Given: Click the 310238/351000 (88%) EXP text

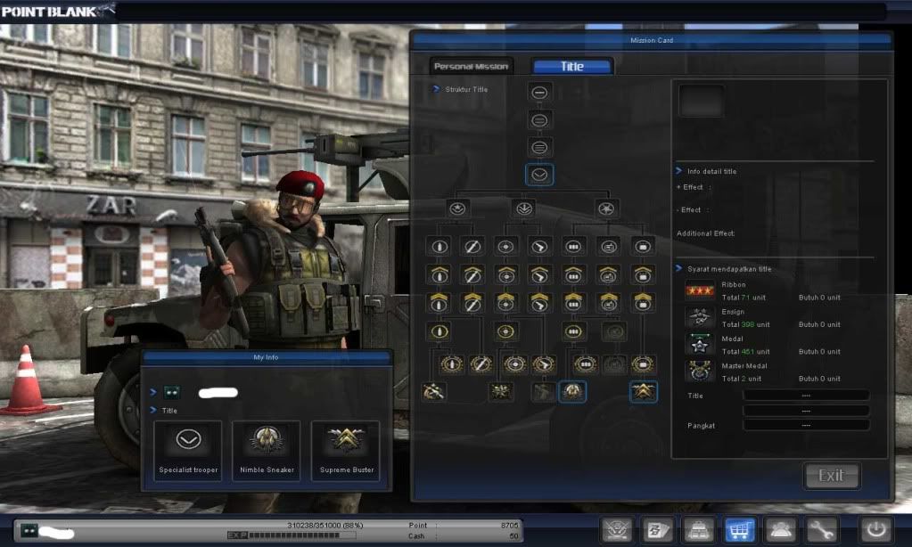Looking at the screenshot, I should (x=325, y=525).
